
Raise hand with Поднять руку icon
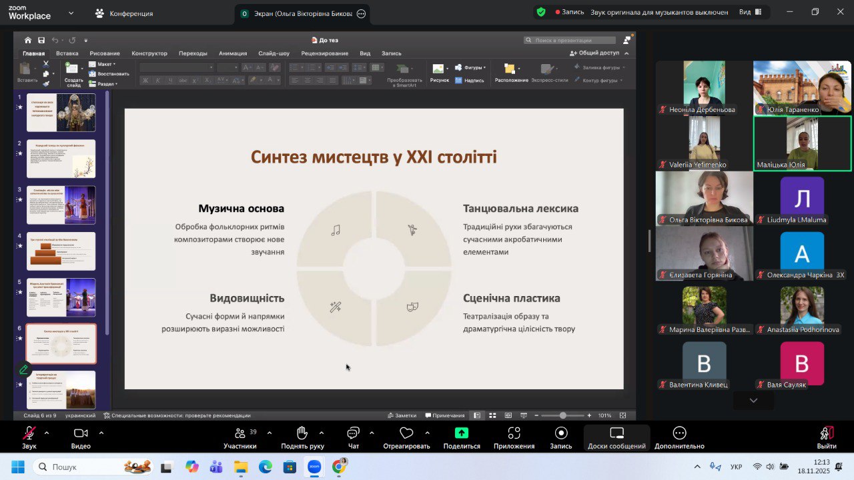(302, 434)
